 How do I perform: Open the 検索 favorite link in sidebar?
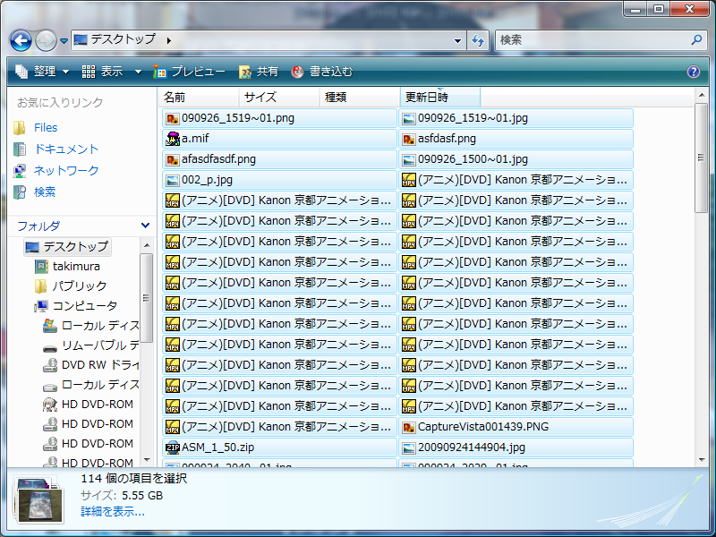coord(45,192)
